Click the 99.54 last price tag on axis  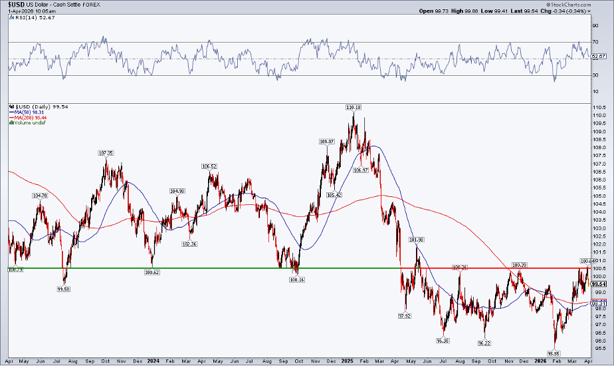point(599,284)
